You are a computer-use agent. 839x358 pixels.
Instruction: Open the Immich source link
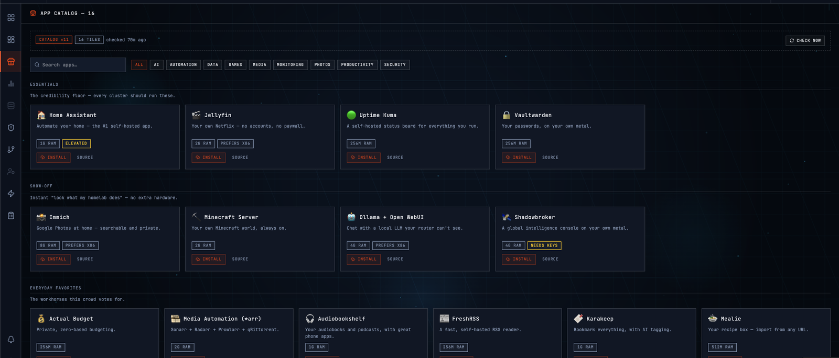85,259
